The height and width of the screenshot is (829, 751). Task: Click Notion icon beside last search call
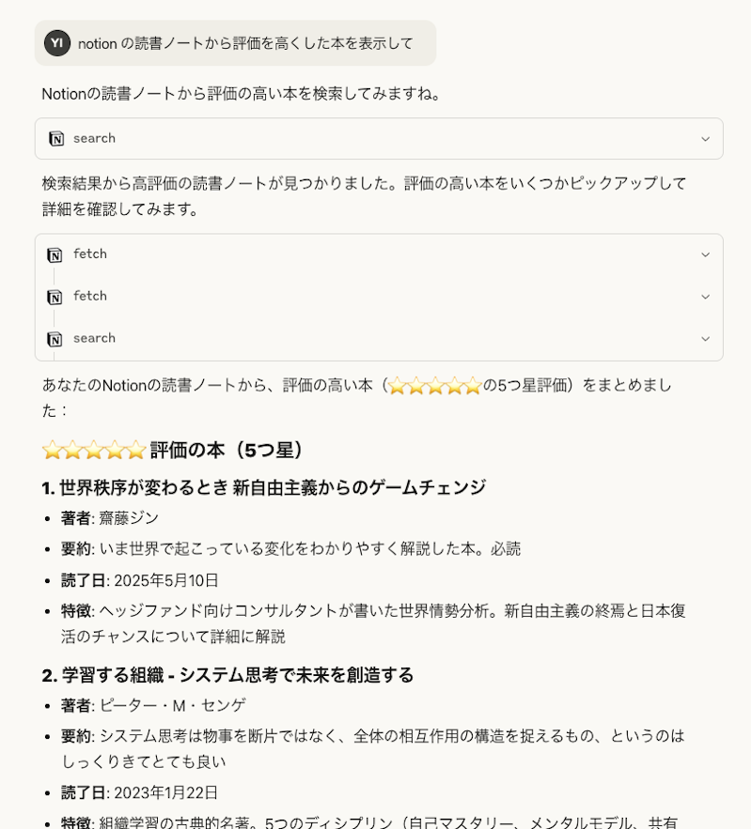click(55, 339)
